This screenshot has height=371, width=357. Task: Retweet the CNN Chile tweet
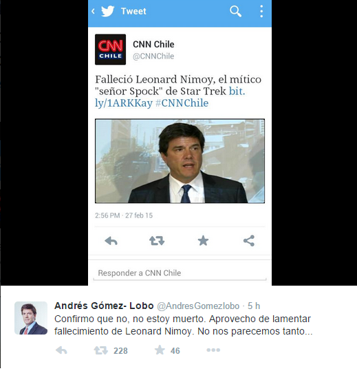(x=157, y=241)
